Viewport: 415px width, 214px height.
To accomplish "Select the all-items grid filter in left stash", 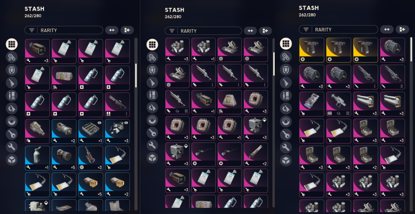I will coord(12,44).
